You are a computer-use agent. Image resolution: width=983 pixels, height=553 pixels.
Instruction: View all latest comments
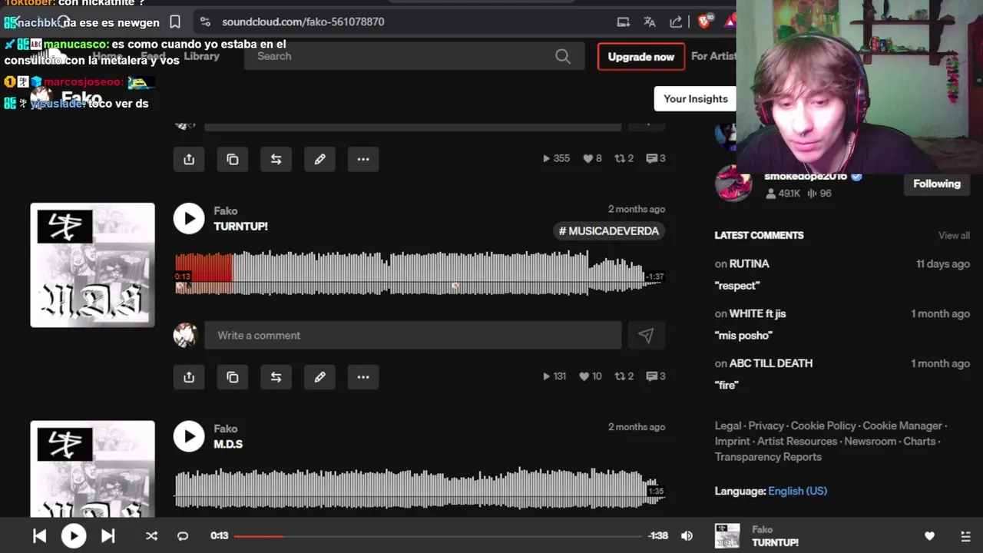tap(954, 236)
